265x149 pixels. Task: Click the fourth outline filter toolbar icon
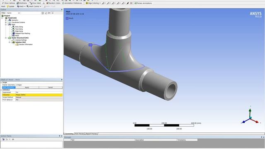tap(53, 13)
